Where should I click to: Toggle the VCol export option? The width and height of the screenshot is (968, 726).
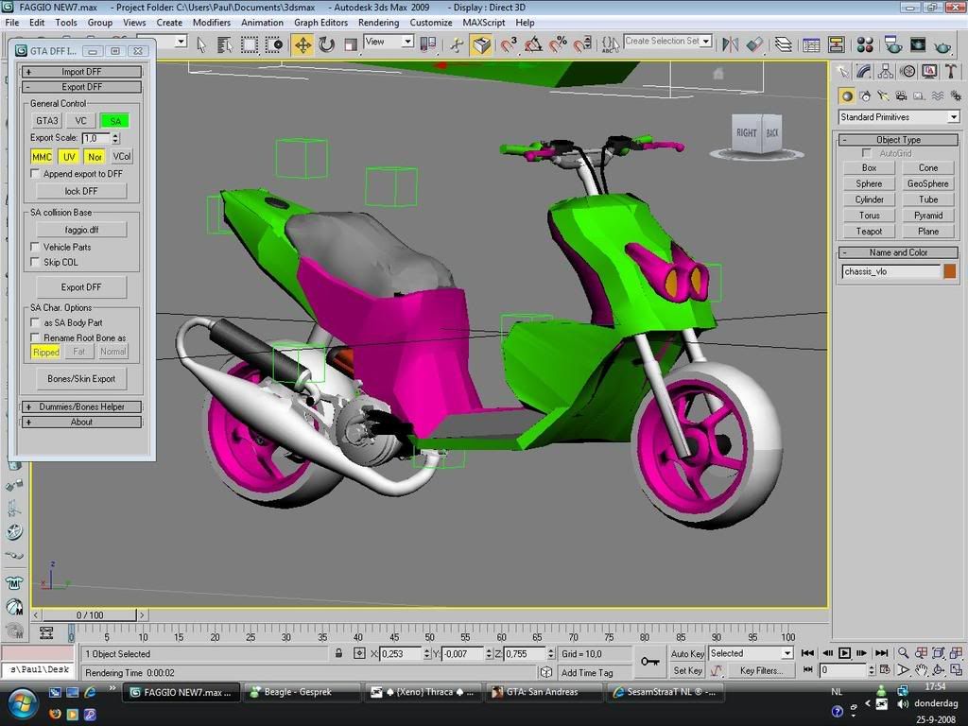(x=122, y=157)
